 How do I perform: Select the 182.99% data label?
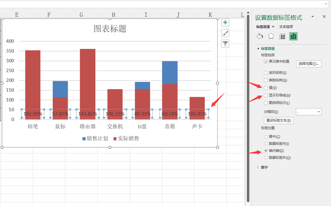pyautogui.click(x=33, y=114)
